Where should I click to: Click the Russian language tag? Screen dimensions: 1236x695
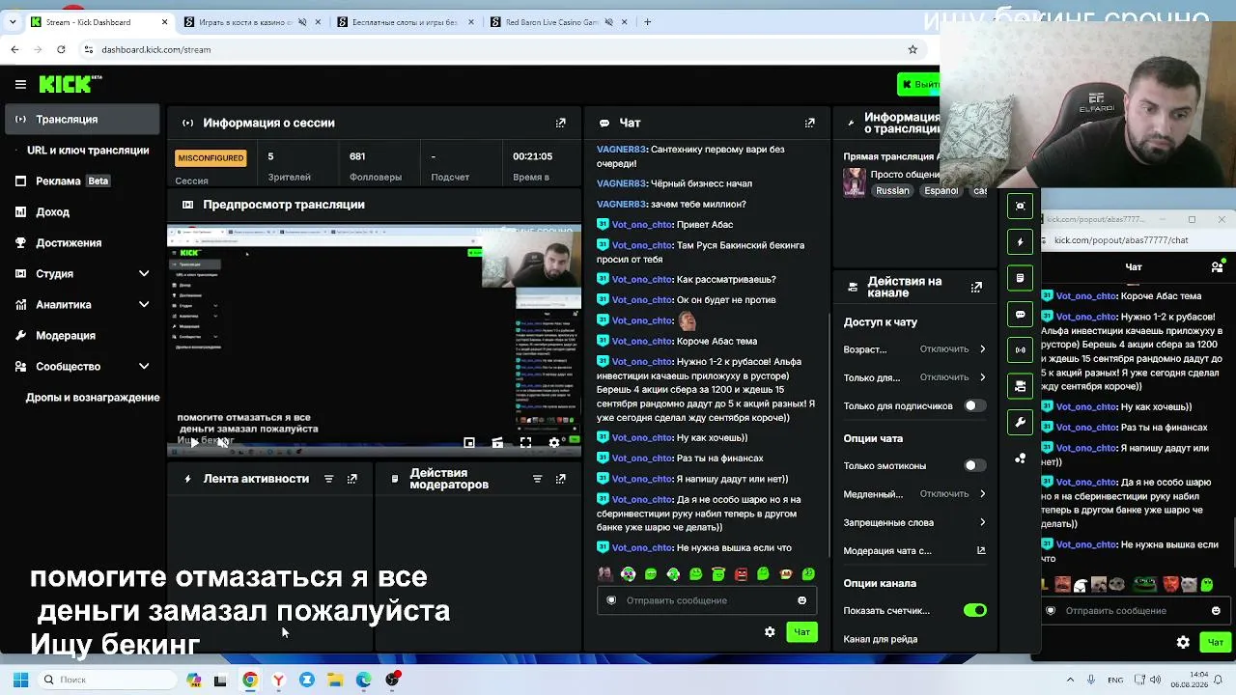[892, 191]
